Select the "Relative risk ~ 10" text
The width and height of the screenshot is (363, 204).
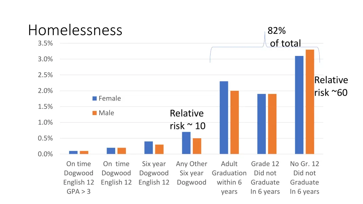(187, 120)
